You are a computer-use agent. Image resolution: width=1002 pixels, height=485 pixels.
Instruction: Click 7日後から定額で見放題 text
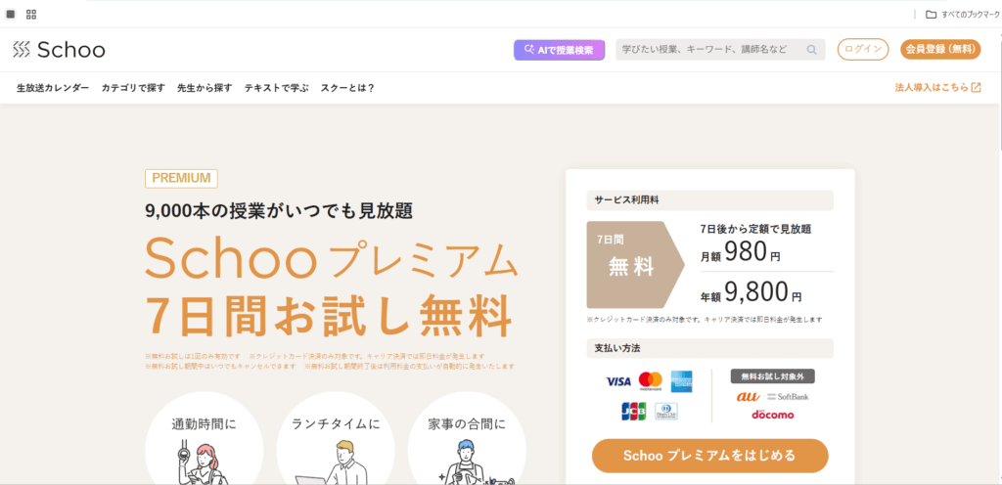pos(756,229)
